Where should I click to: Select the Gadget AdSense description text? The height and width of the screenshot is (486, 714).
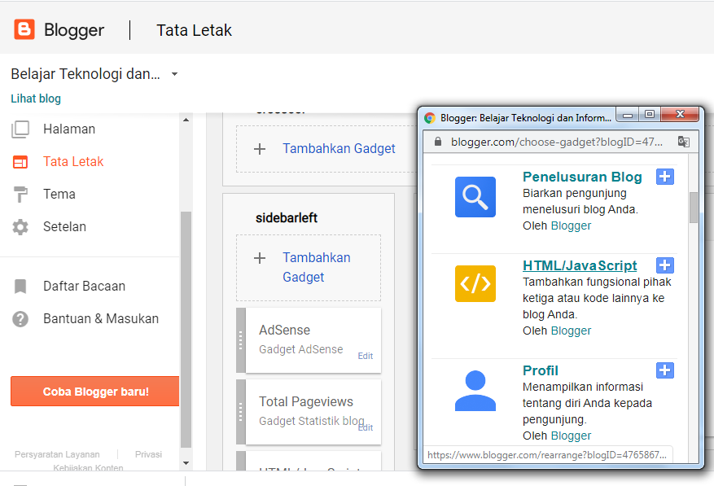tap(301, 349)
